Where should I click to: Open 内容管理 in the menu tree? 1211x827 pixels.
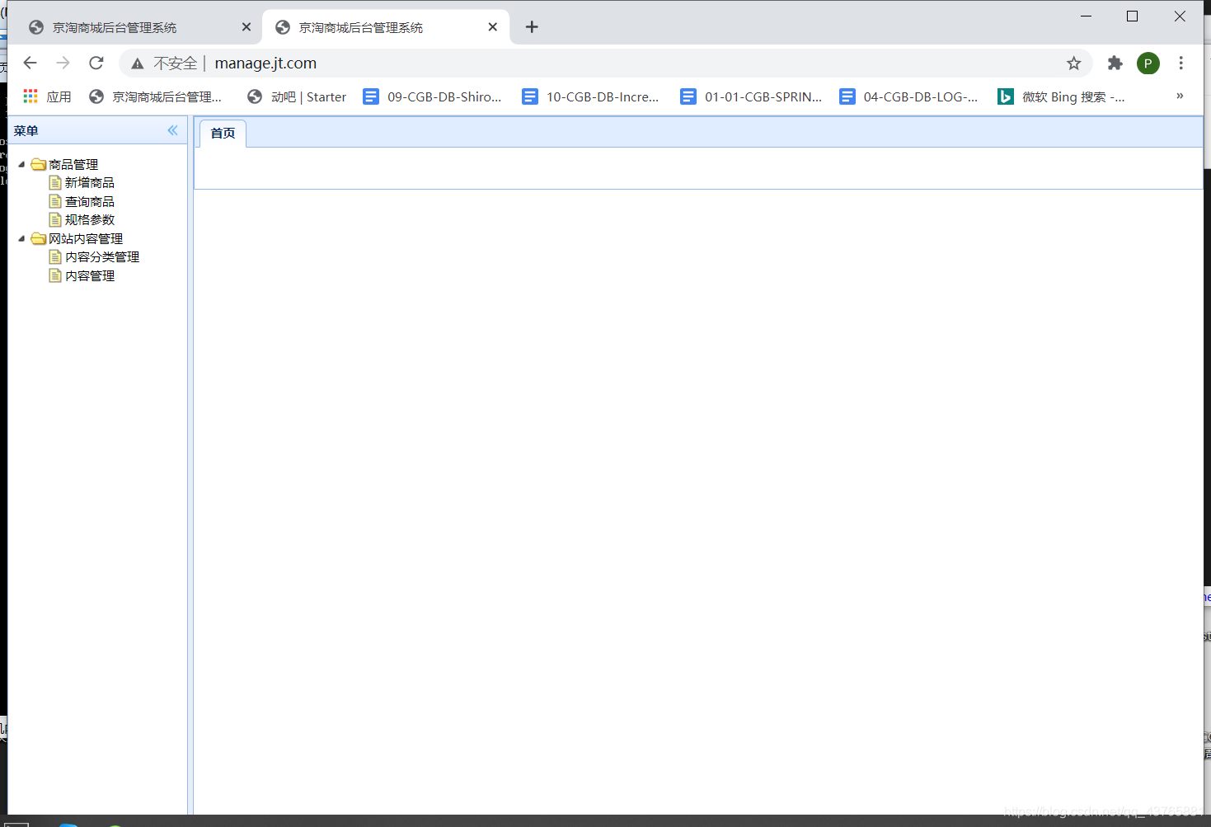click(x=90, y=275)
